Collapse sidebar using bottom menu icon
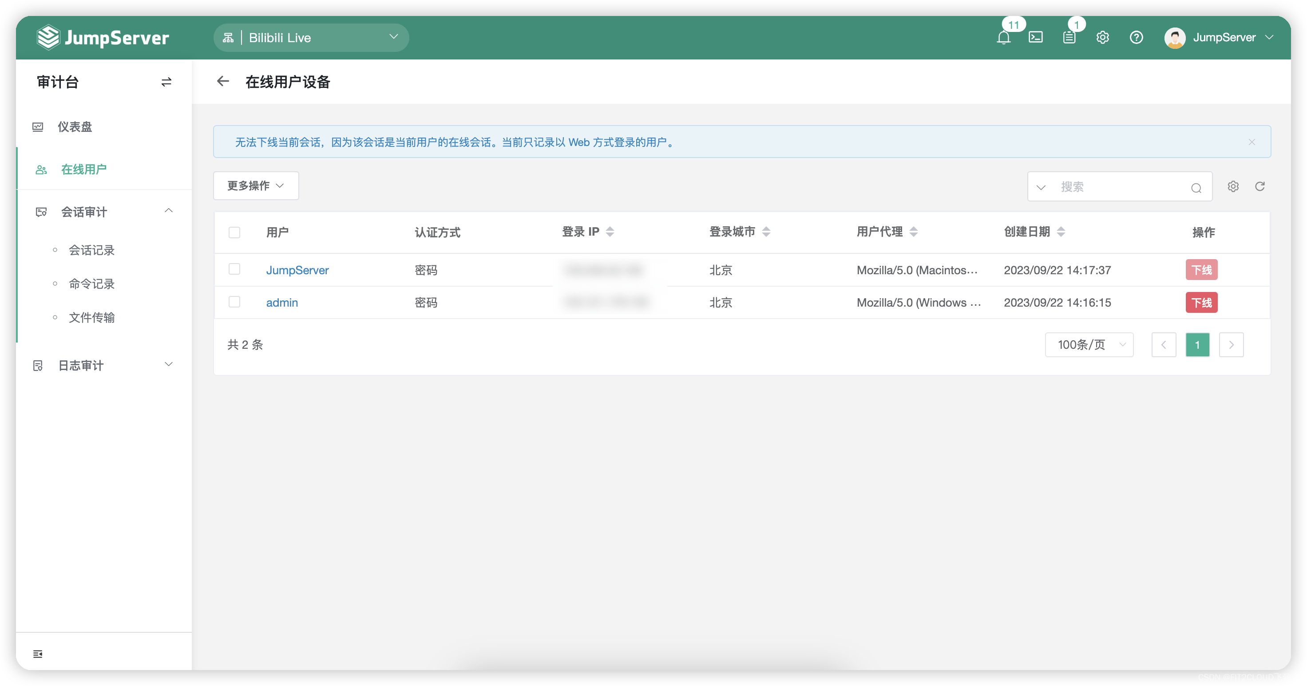This screenshot has height=686, width=1307. tap(38, 654)
